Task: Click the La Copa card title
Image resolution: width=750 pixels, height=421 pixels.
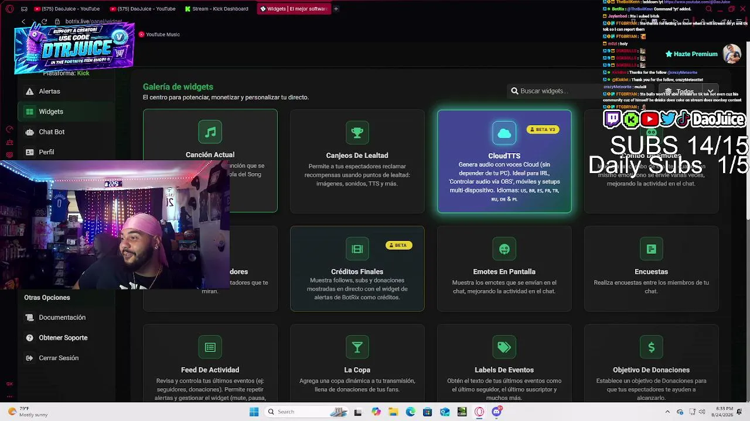Action: pyautogui.click(x=357, y=370)
